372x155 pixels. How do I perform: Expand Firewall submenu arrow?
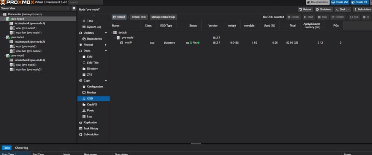click(106, 45)
